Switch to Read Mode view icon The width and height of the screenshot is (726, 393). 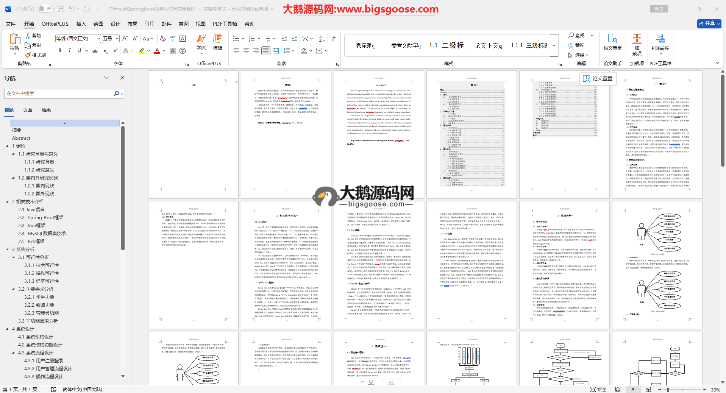pos(618,389)
